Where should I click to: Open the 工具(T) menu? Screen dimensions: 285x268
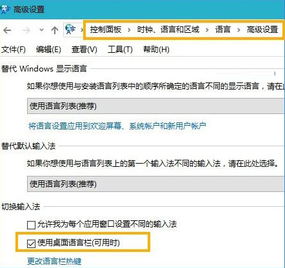(120, 50)
